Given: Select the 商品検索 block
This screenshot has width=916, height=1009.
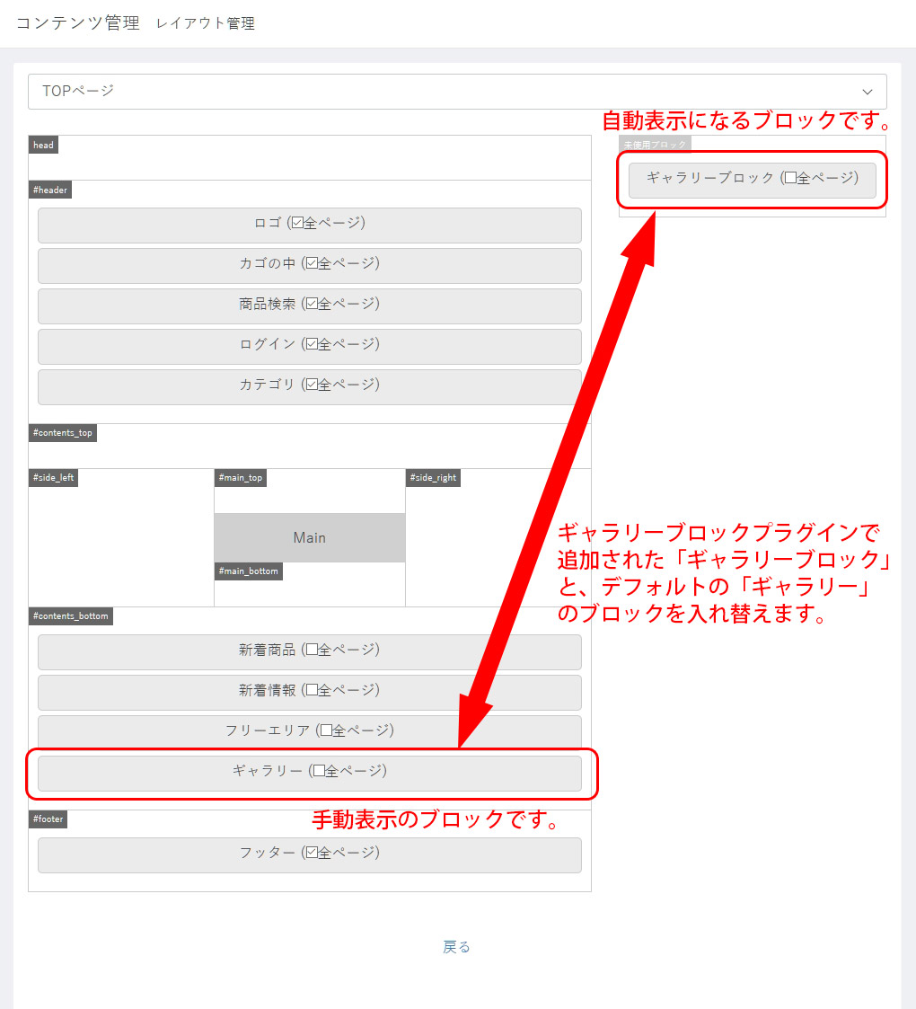Looking at the screenshot, I should [x=310, y=306].
